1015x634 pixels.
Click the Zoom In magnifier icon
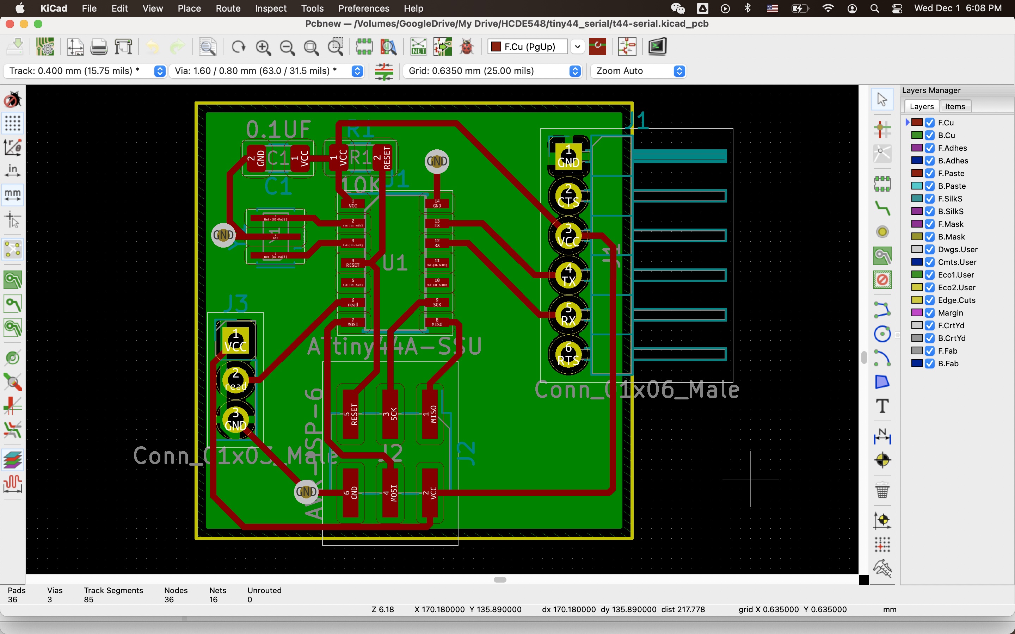click(263, 46)
